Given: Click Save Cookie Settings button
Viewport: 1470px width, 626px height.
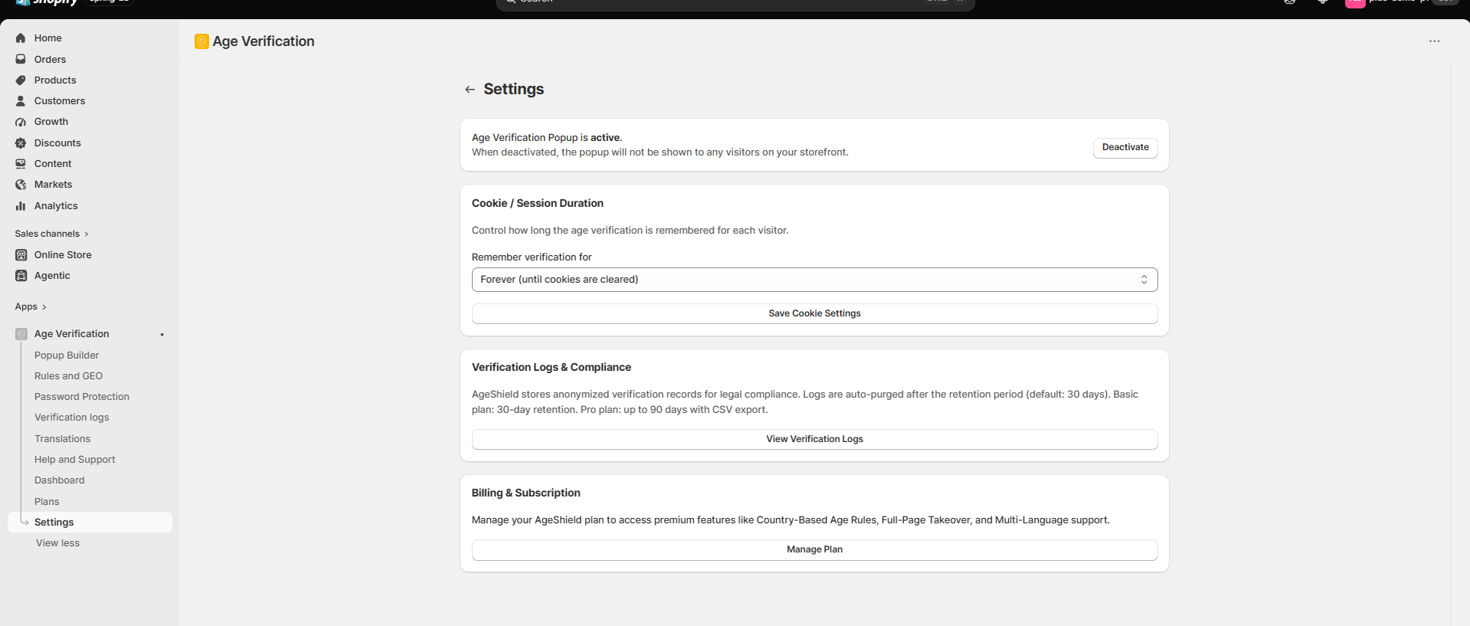Looking at the screenshot, I should coord(814,313).
